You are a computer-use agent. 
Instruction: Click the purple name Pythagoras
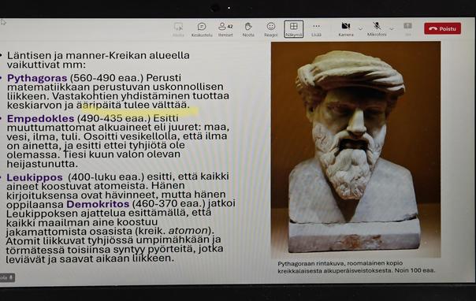coord(37,78)
